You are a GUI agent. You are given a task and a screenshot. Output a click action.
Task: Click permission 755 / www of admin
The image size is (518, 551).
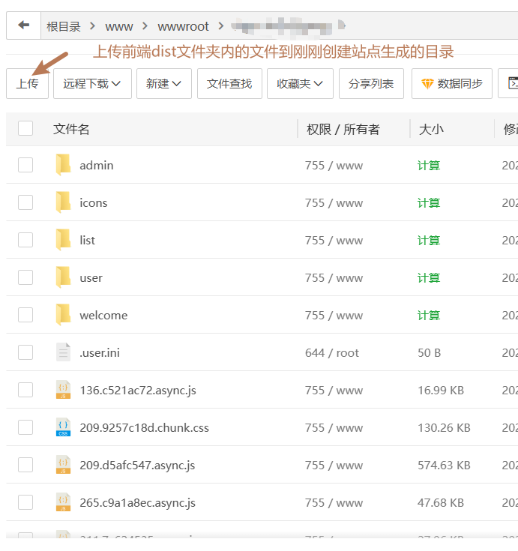pyautogui.click(x=334, y=165)
